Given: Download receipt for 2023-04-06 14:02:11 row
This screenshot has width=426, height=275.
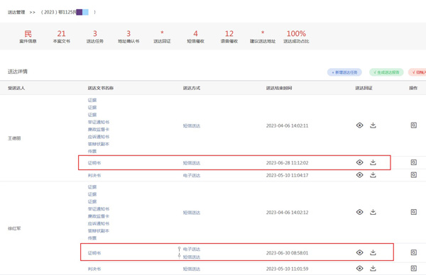Looking at the screenshot, I should pos(373,125).
